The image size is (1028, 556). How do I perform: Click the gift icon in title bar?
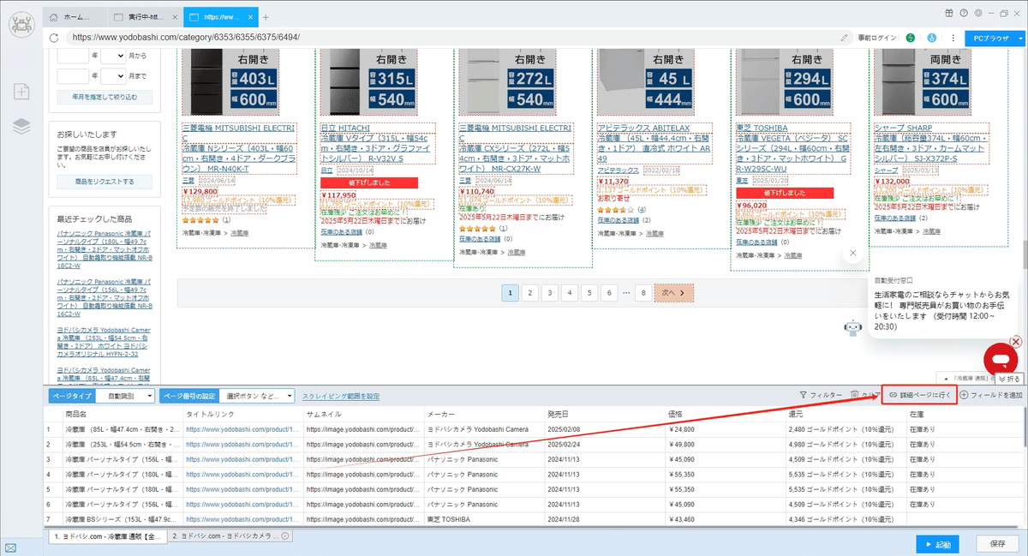(x=949, y=13)
